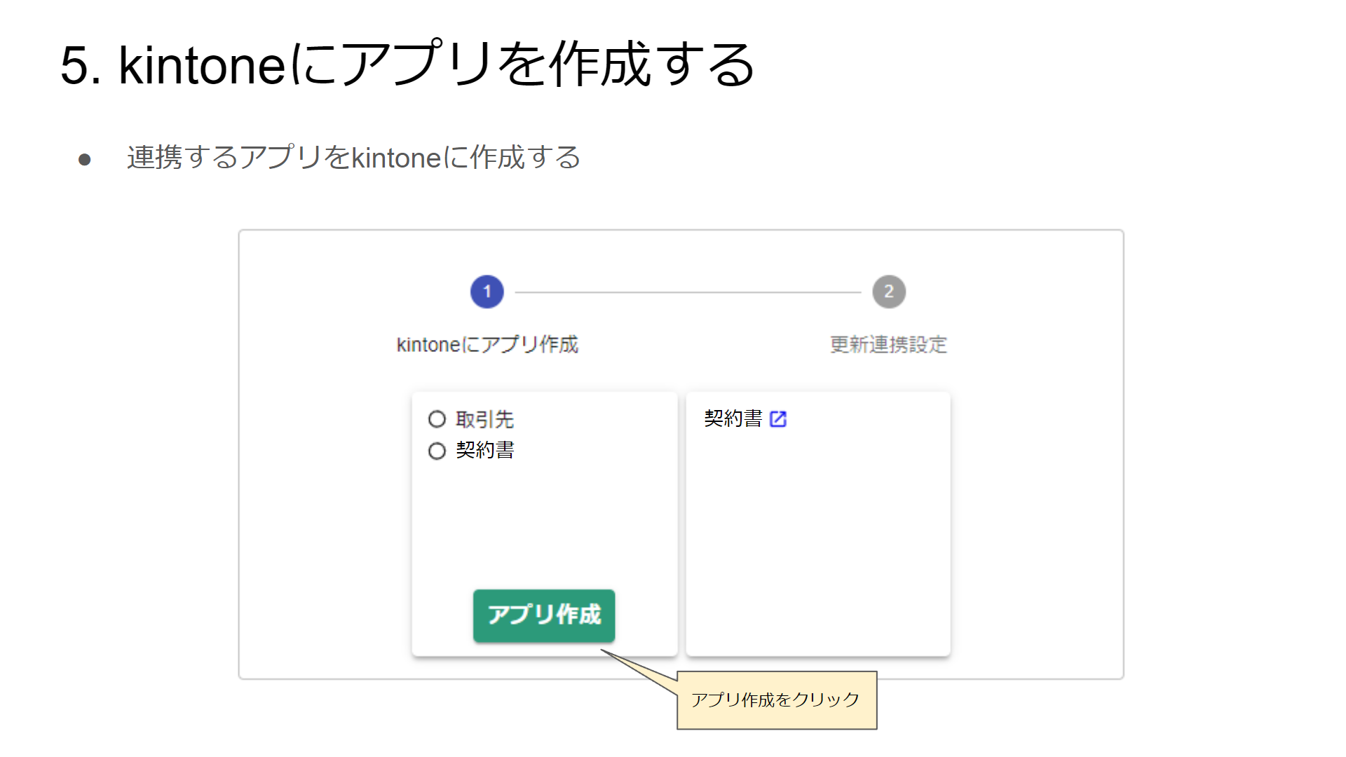This screenshot has height=757, width=1346.
Task: Open the 契約書 external link icon
Action: 778,419
